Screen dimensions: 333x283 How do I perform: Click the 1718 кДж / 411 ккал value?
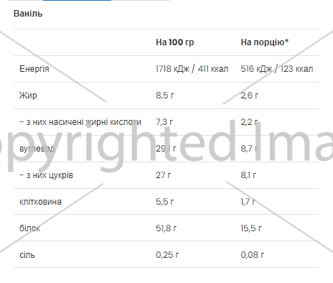click(x=192, y=69)
